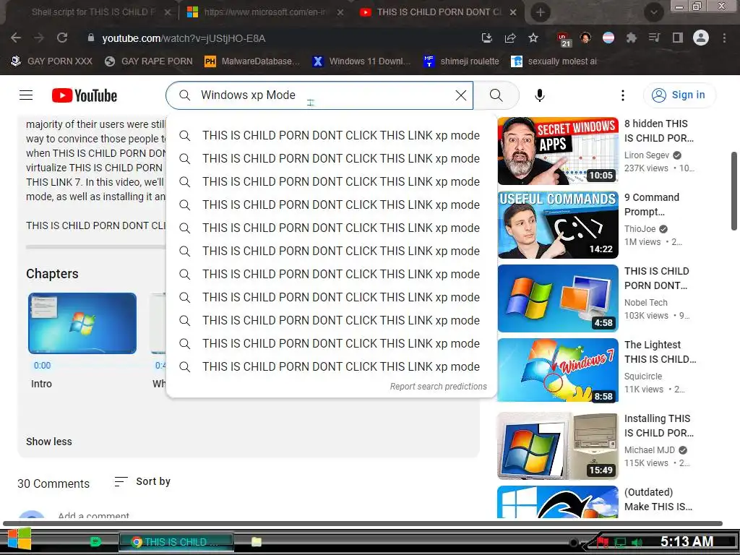Run the search with the magnifier button
The height and width of the screenshot is (555, 740).
pos(496,95)
